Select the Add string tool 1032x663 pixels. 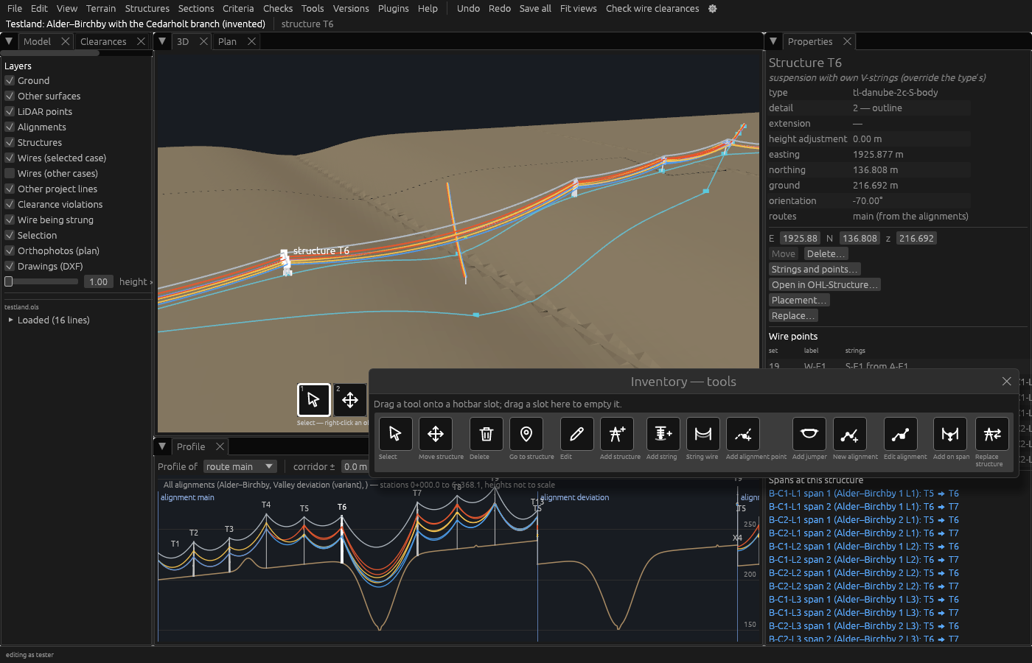[x=663, y=434]
